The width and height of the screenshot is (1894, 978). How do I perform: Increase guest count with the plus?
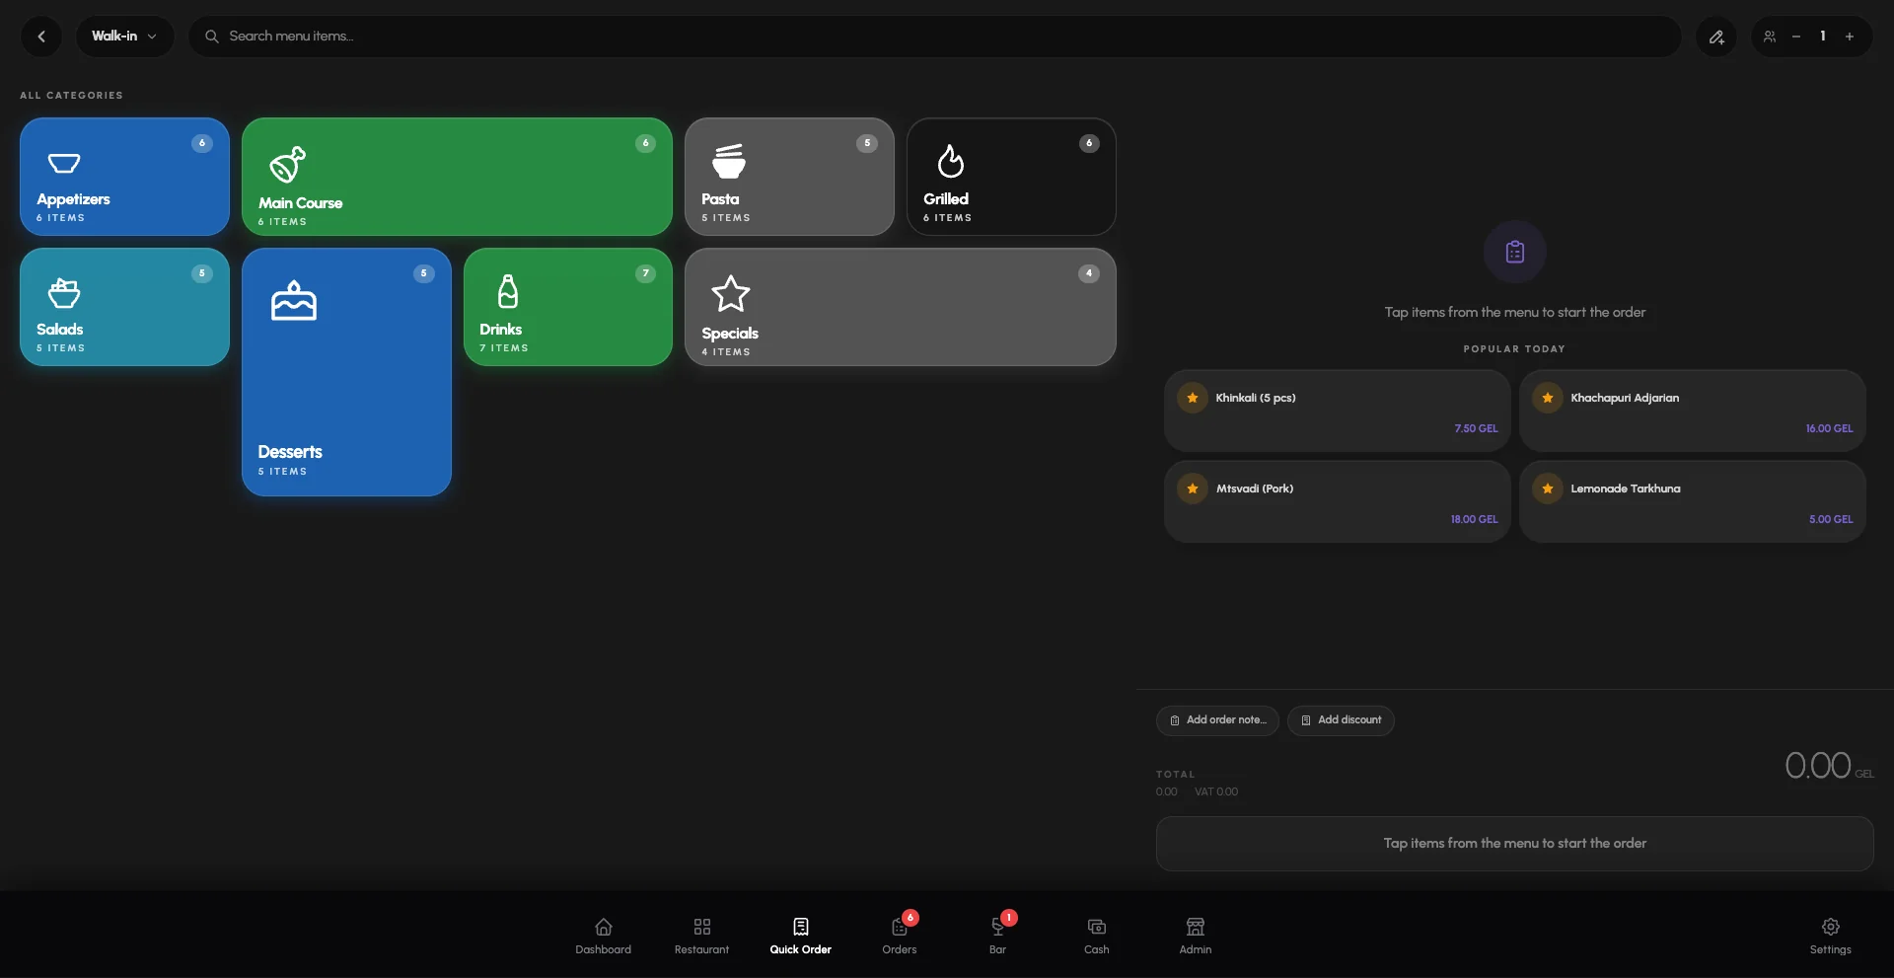pyautogui.click(x=1850, y=37)
